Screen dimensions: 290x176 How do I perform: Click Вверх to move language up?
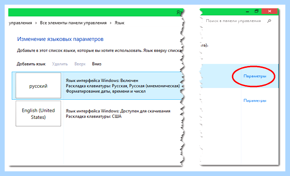point(80,64)
